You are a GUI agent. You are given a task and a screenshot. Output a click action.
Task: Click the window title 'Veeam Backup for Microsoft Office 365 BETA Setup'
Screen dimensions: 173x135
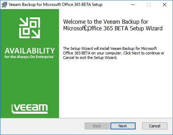click(x=56, y=5)
